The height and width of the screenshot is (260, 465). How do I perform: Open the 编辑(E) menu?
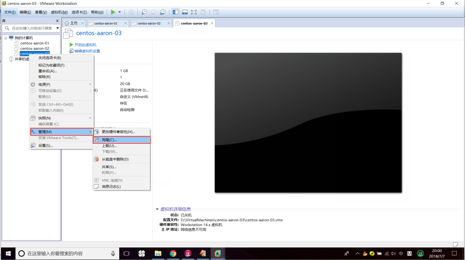pos(25,12)
